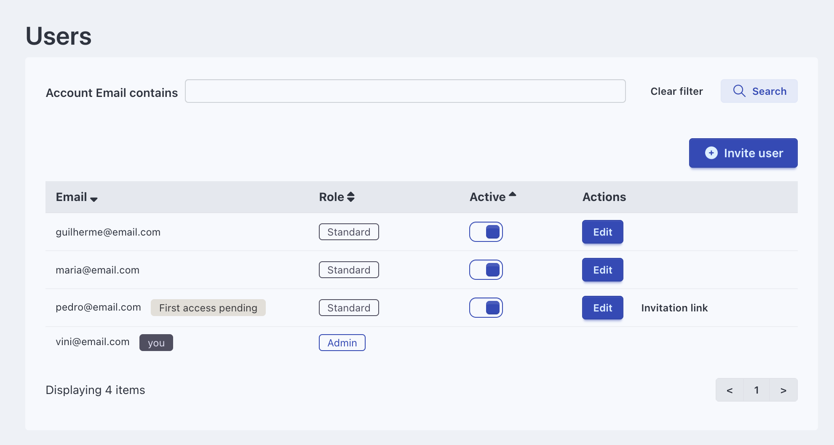Click the Admin role badge for vini
This screenshot has width=834, height=445.
pos(342,343)
